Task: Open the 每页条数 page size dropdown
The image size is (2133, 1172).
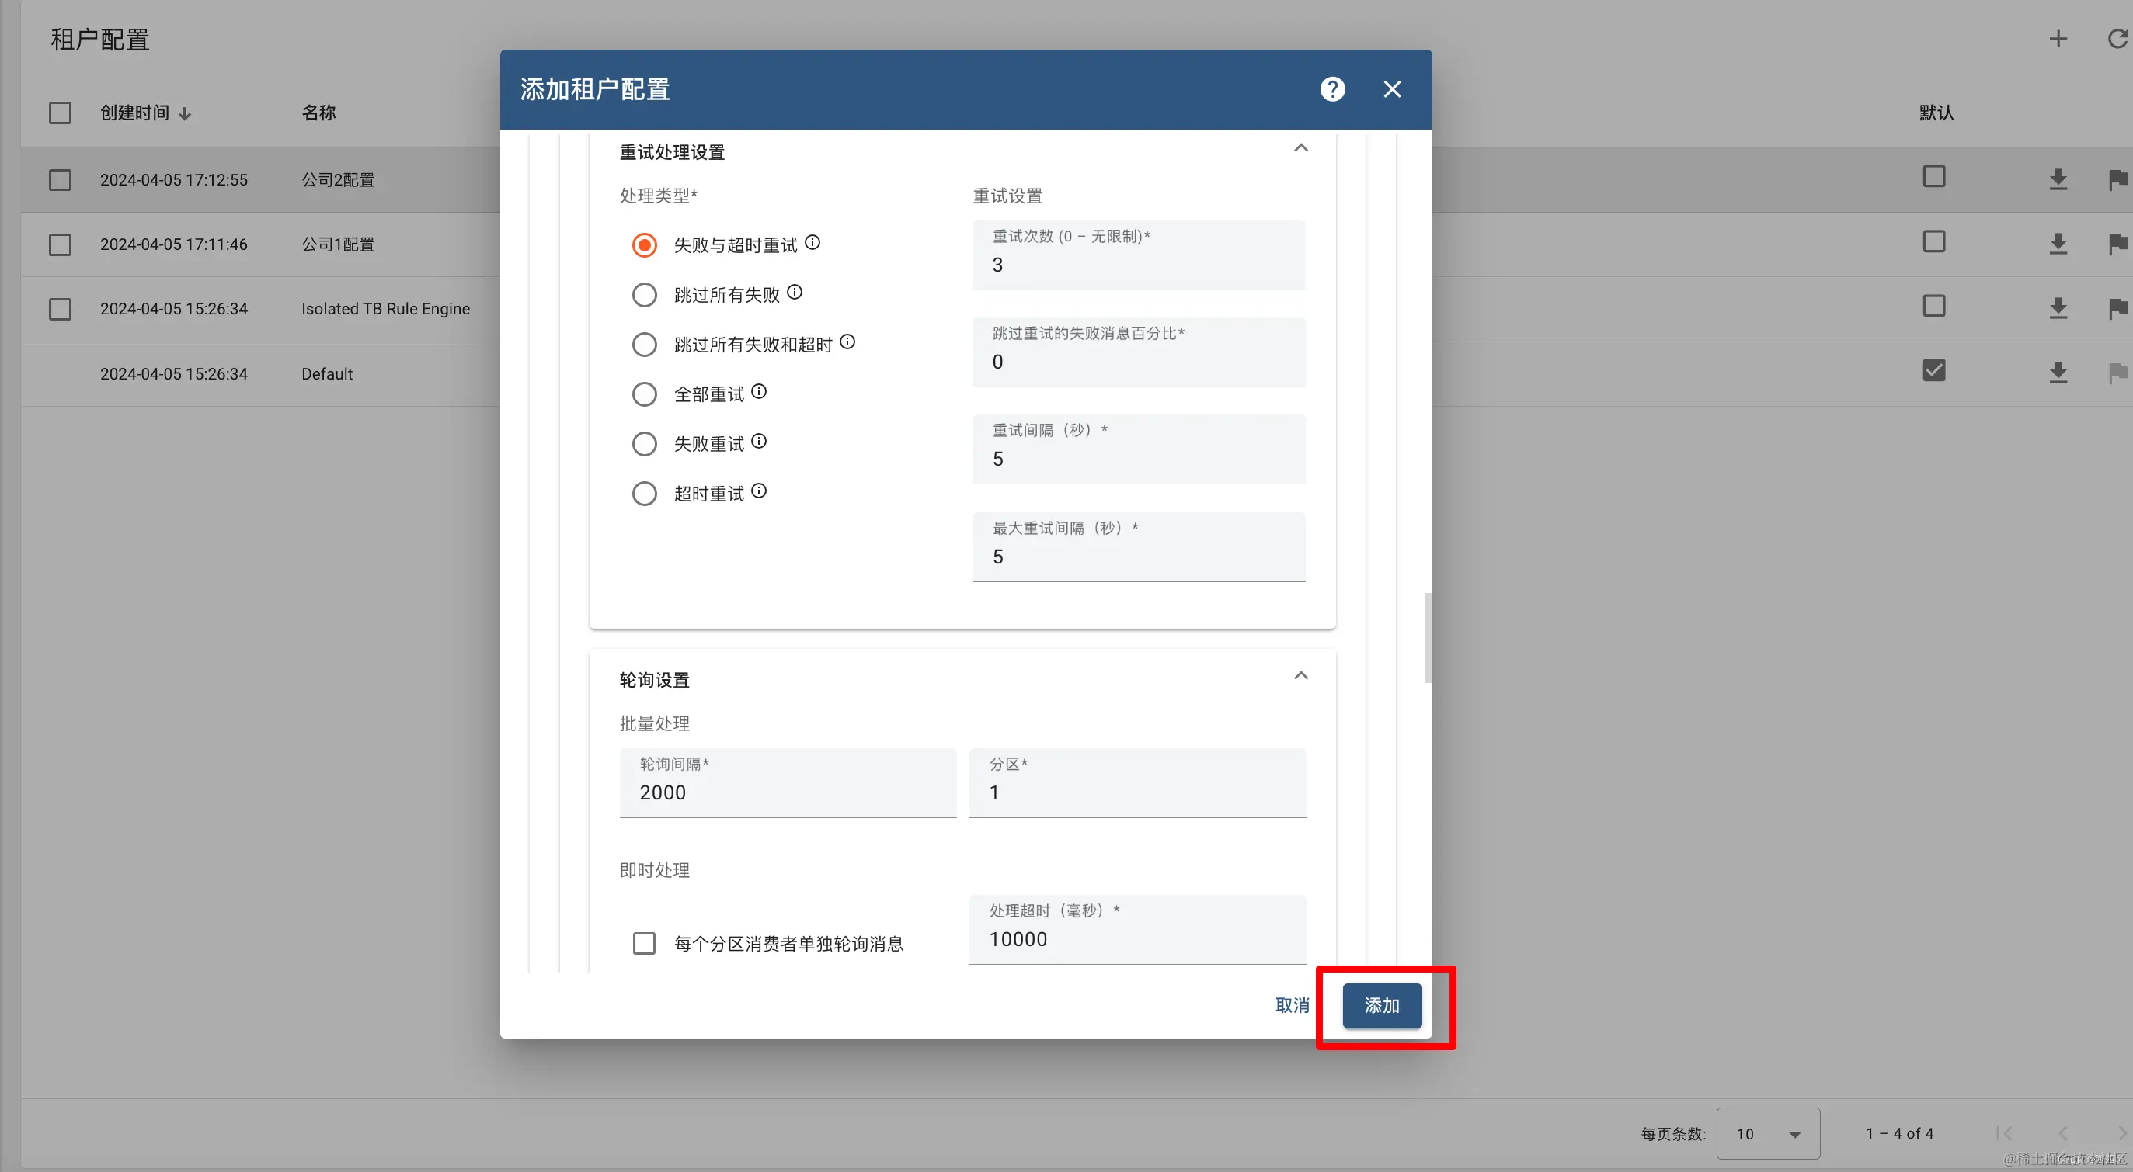Action: click(x=1767, y=1134)
